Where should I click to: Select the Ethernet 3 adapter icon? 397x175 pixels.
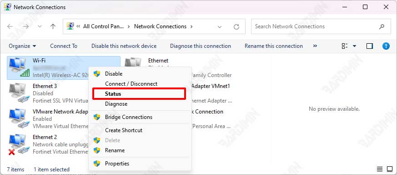[17, 93]
